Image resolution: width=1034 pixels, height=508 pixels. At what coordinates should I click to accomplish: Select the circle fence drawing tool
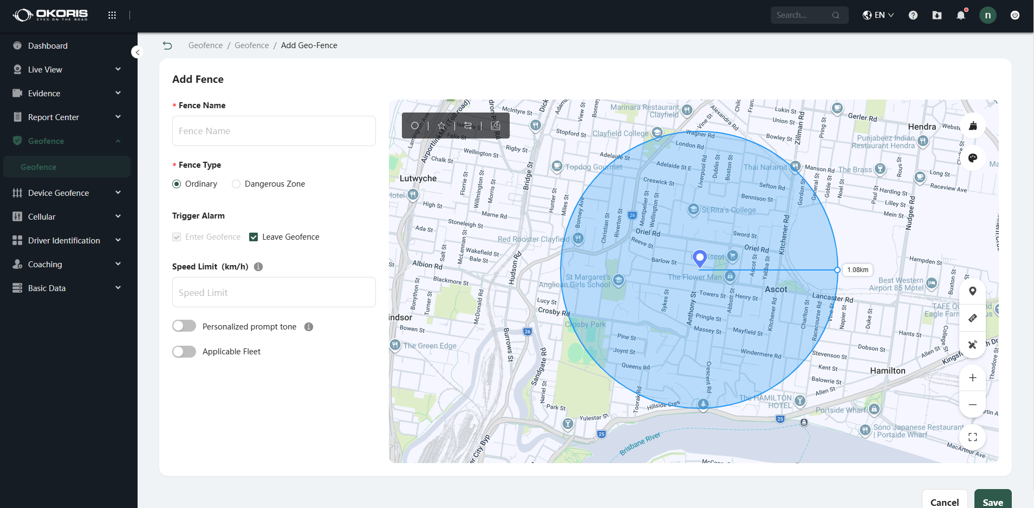point(415,126)
